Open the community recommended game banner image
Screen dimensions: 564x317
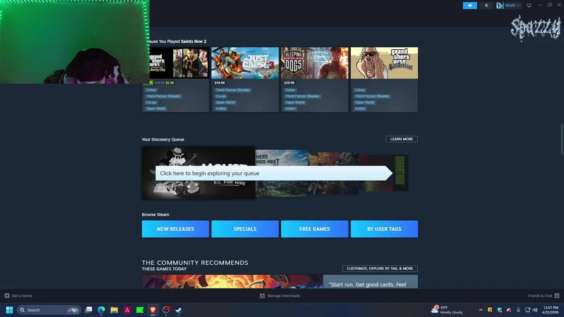tap(232, 282)
